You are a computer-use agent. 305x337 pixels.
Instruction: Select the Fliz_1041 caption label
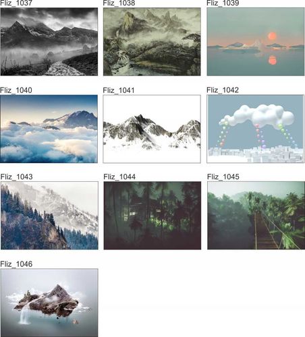pyautogui.click(x=119, y=90)
